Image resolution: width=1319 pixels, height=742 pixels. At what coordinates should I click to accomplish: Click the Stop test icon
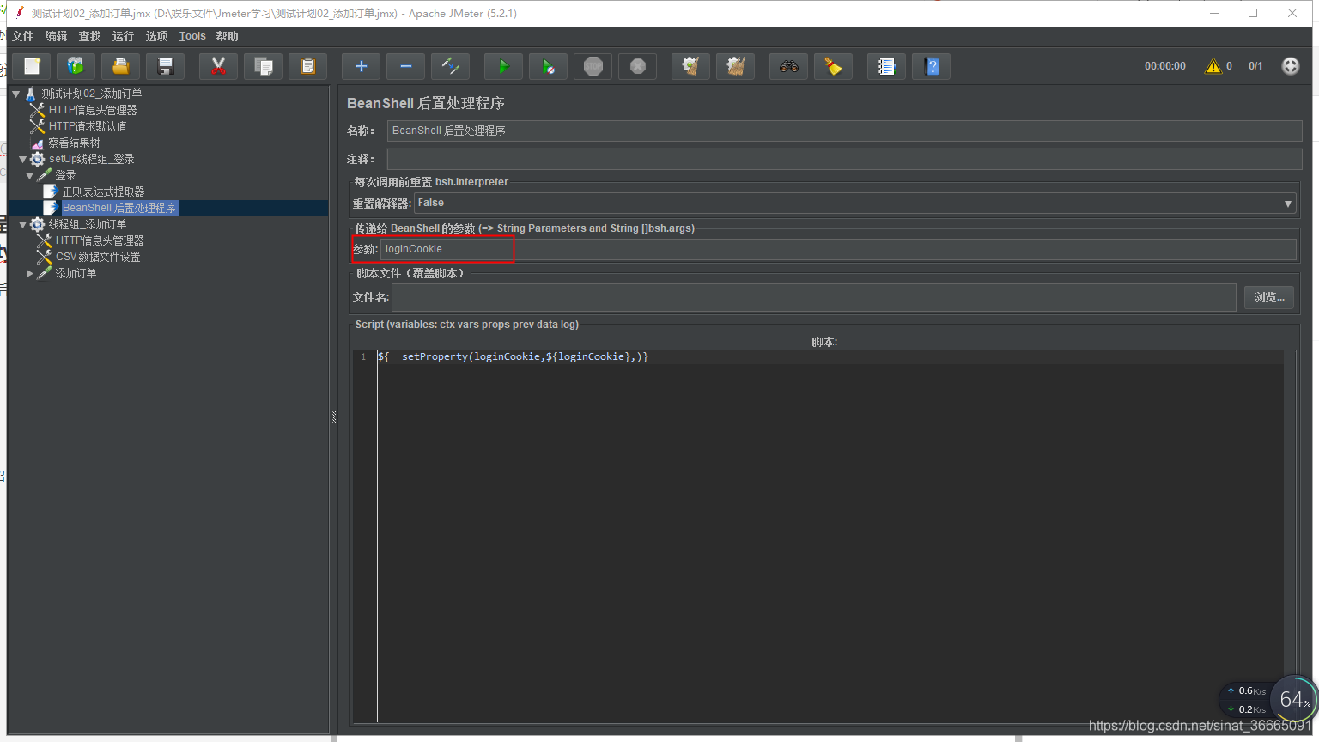coord(593,66)
